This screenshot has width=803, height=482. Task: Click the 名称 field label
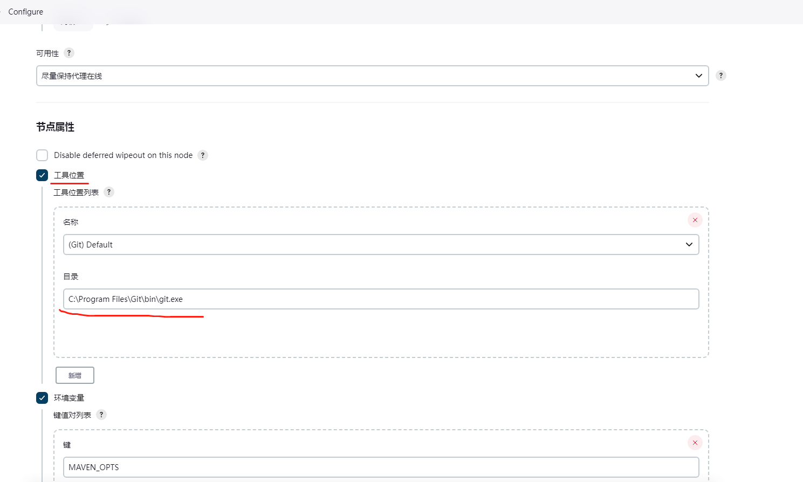pos(71,222)
